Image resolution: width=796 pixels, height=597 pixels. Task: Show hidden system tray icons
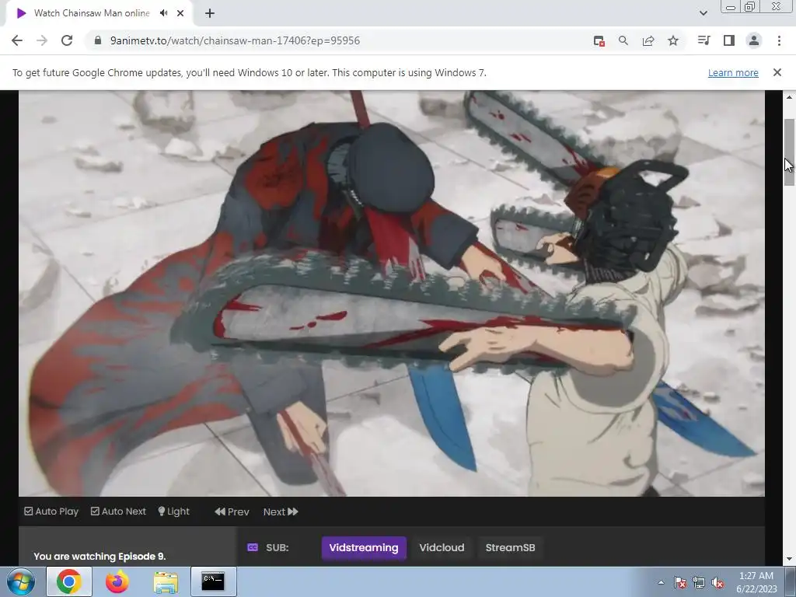coord(661,582)
